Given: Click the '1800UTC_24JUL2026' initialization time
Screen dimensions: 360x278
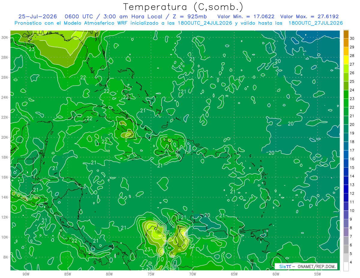Looking at the screenshot, I should (x=205, y=23).
